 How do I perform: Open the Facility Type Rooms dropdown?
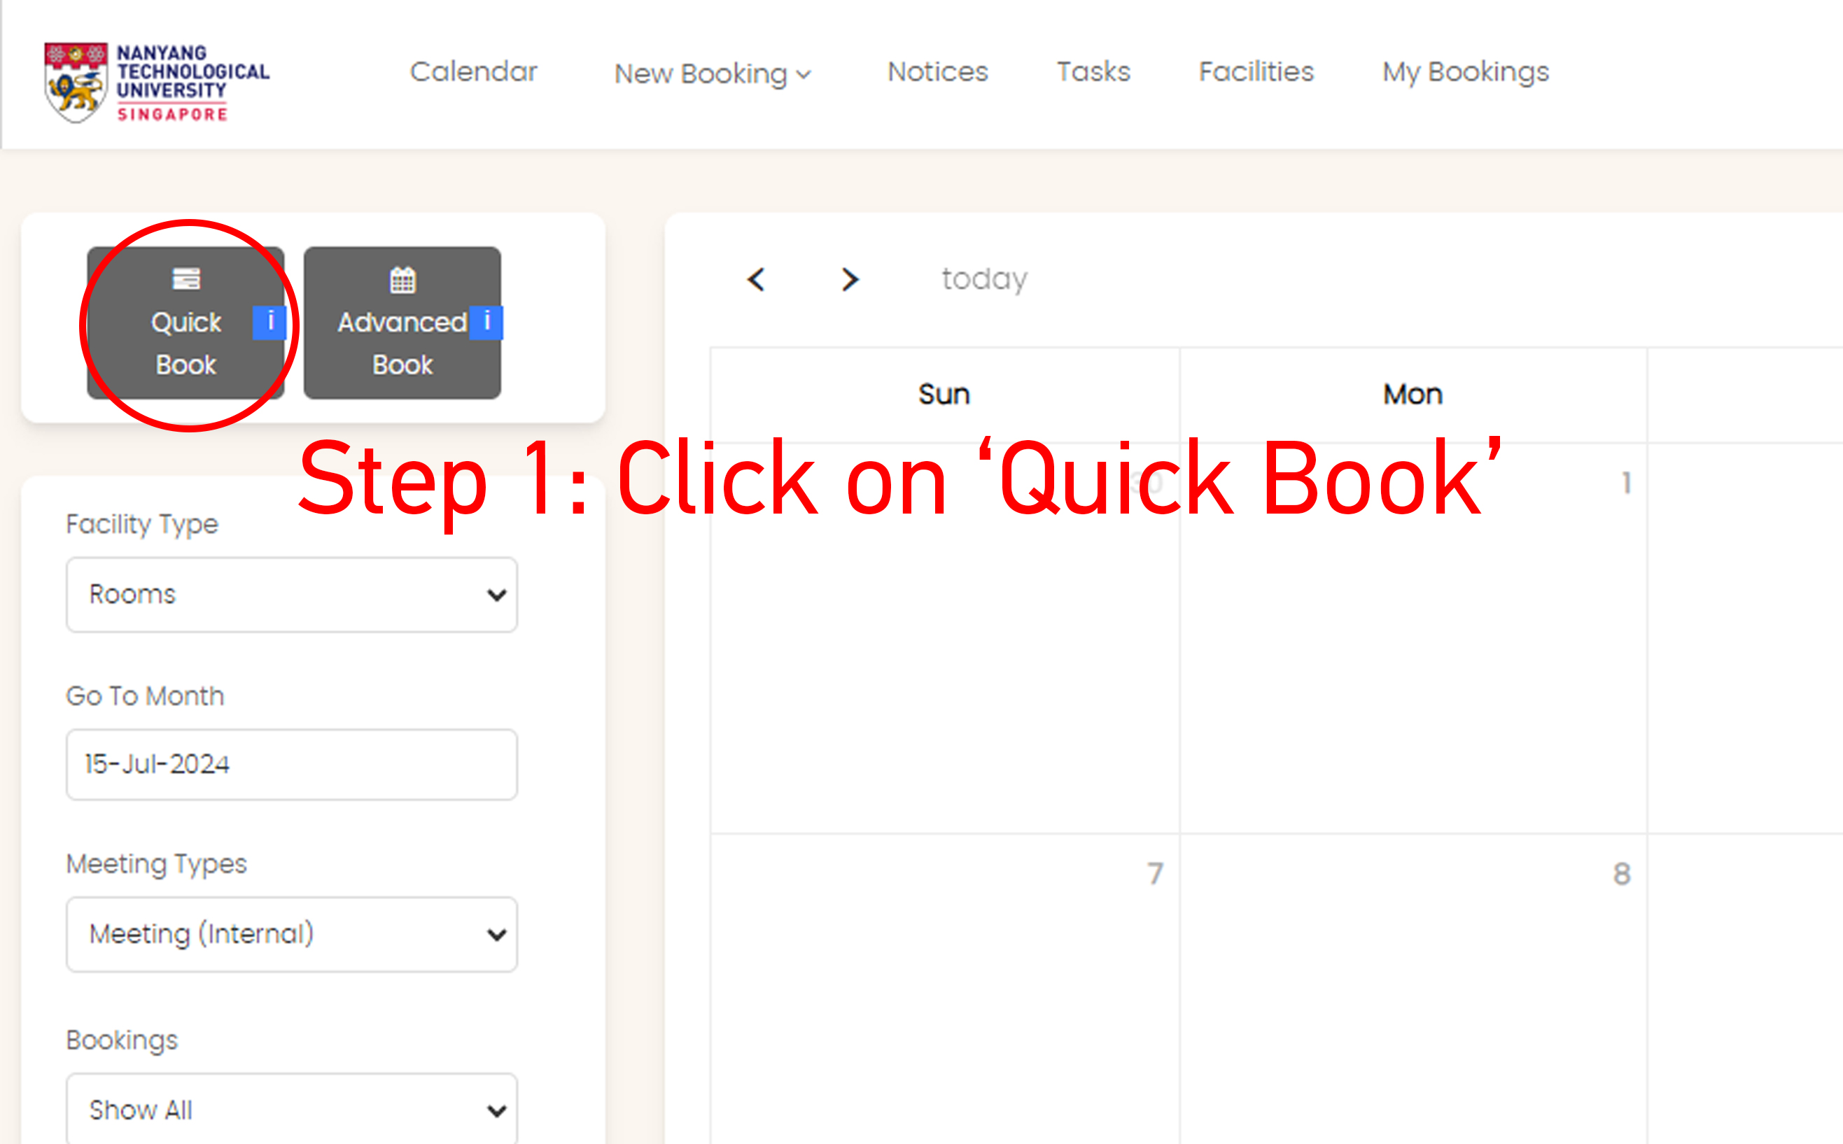pos(291,595)
